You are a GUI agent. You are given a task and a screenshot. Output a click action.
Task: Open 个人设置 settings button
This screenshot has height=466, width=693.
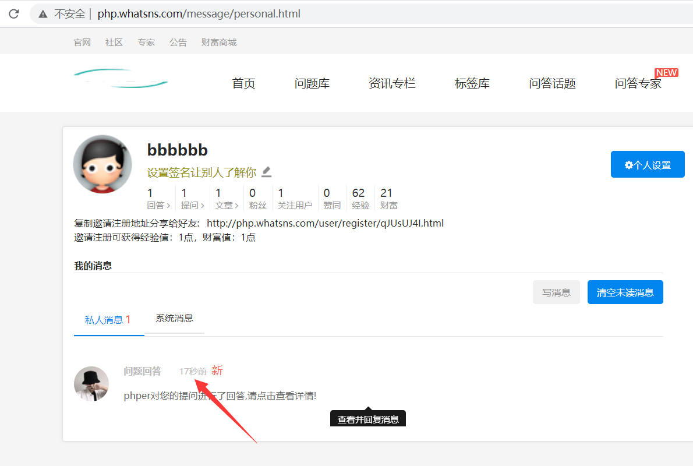[x=647, y=165]
